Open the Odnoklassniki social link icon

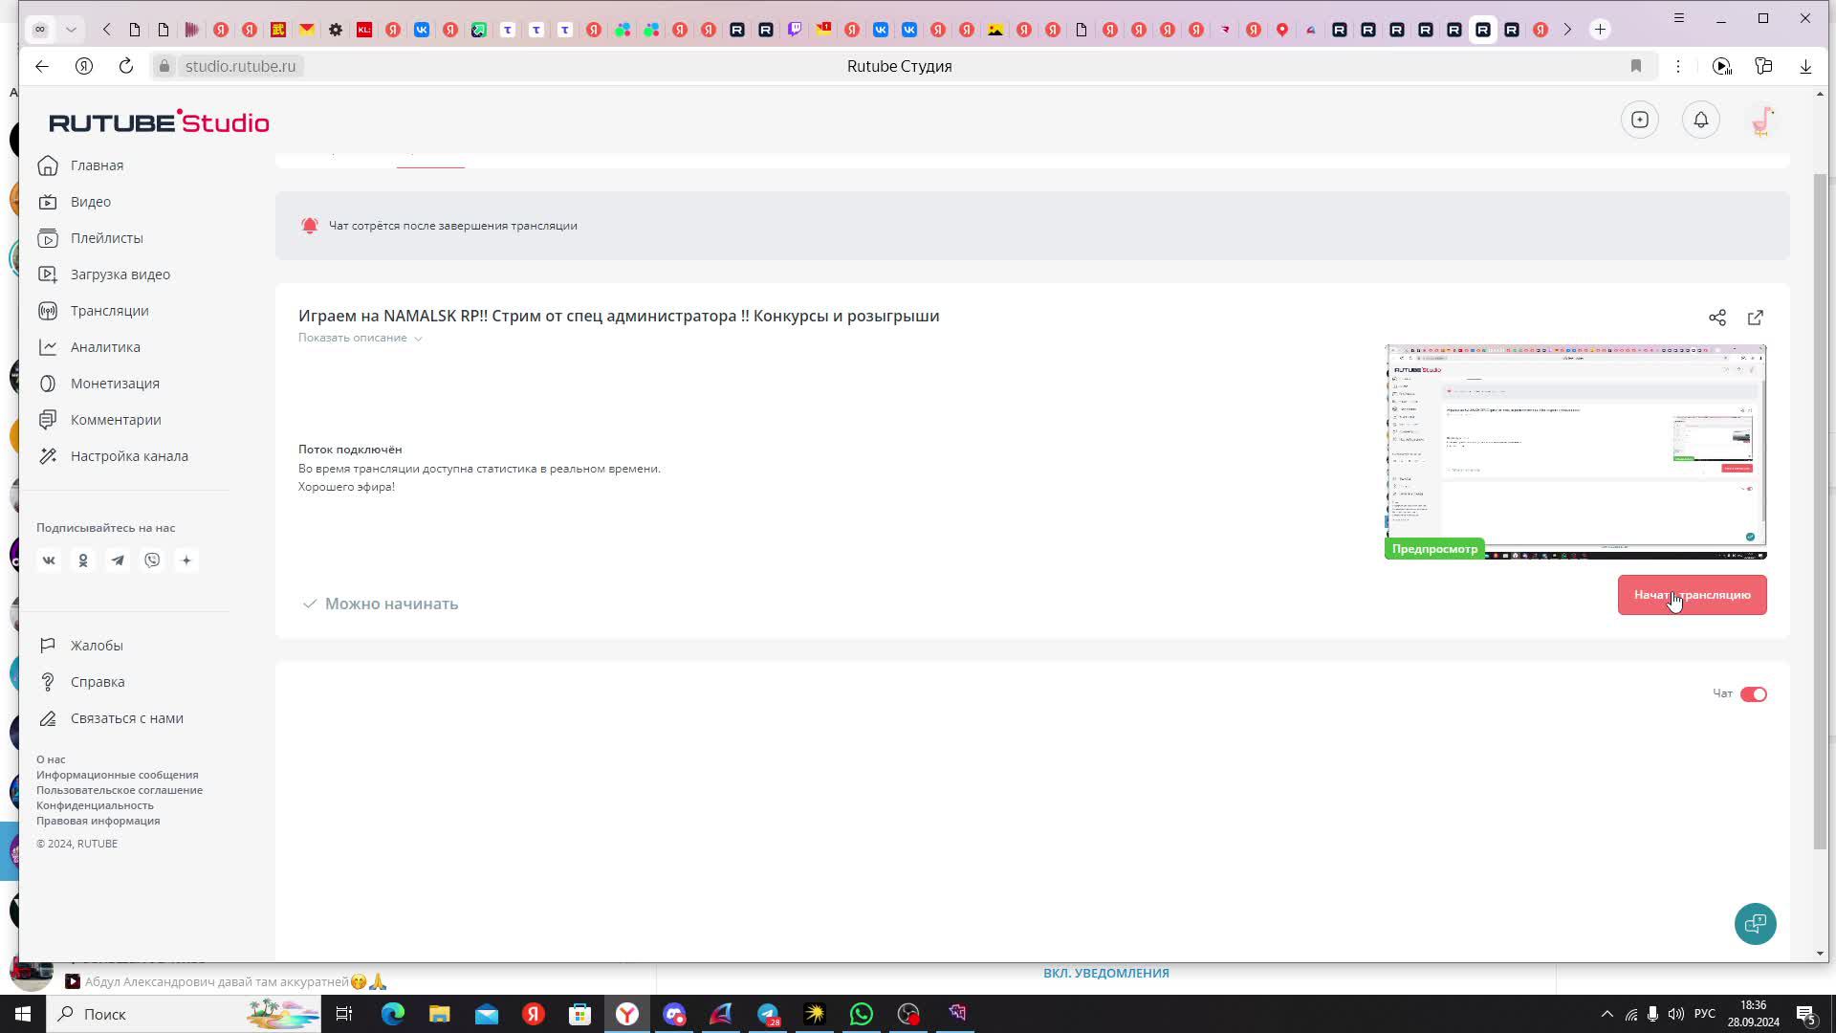coord(83,560)
